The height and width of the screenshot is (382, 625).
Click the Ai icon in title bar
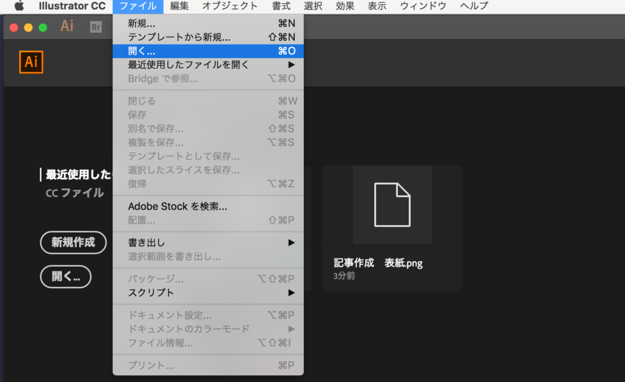tap(67, 26)
